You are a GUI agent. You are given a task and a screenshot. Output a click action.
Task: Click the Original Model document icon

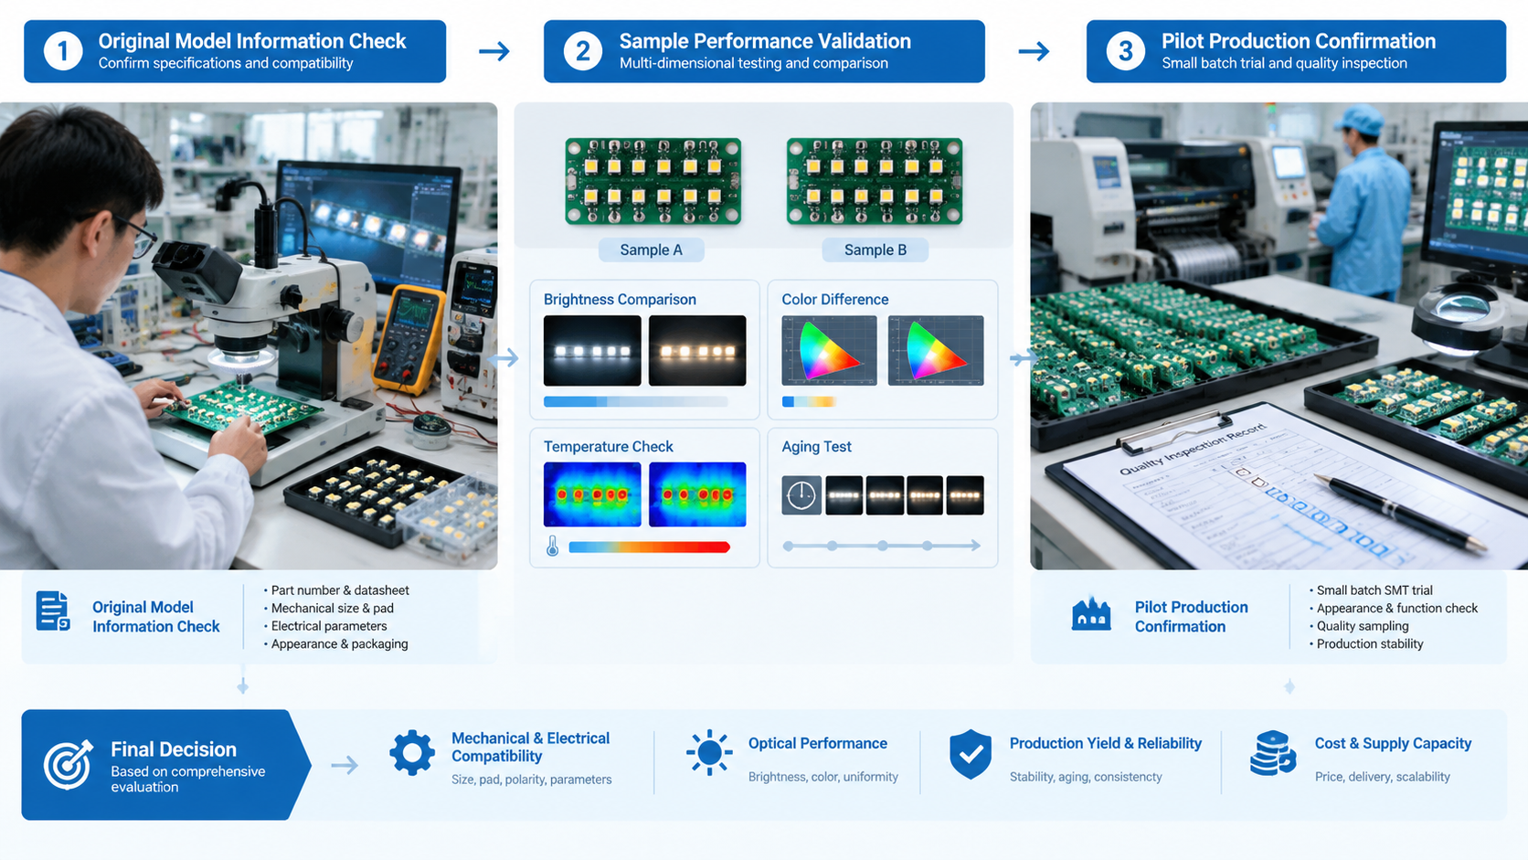point(53,611)
